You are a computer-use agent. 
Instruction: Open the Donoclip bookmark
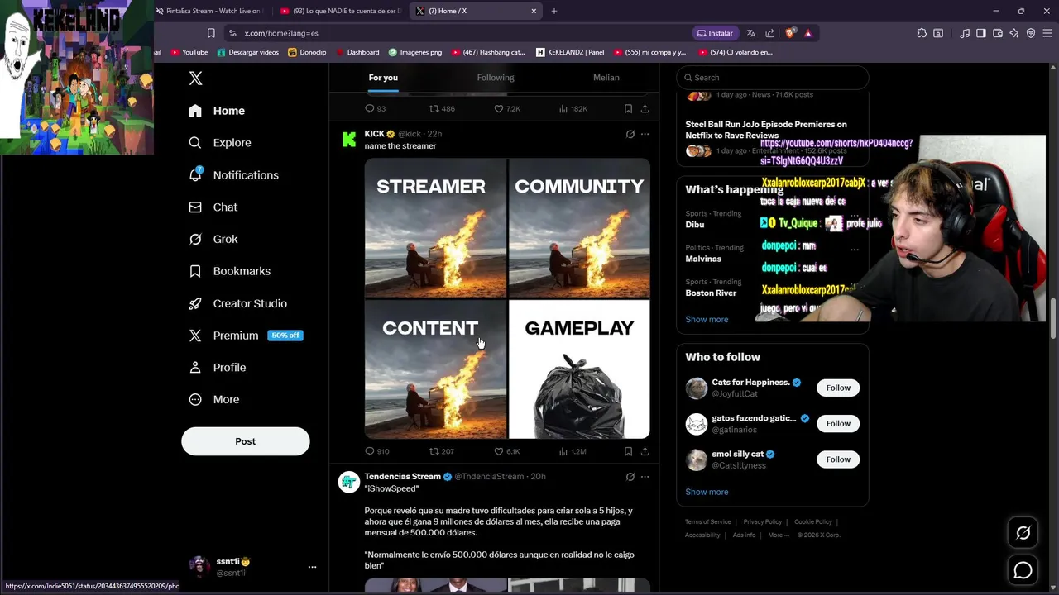307,52
